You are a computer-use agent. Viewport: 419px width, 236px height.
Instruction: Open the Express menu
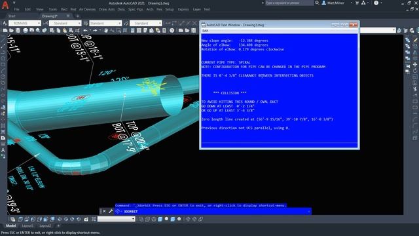(183, 9)
